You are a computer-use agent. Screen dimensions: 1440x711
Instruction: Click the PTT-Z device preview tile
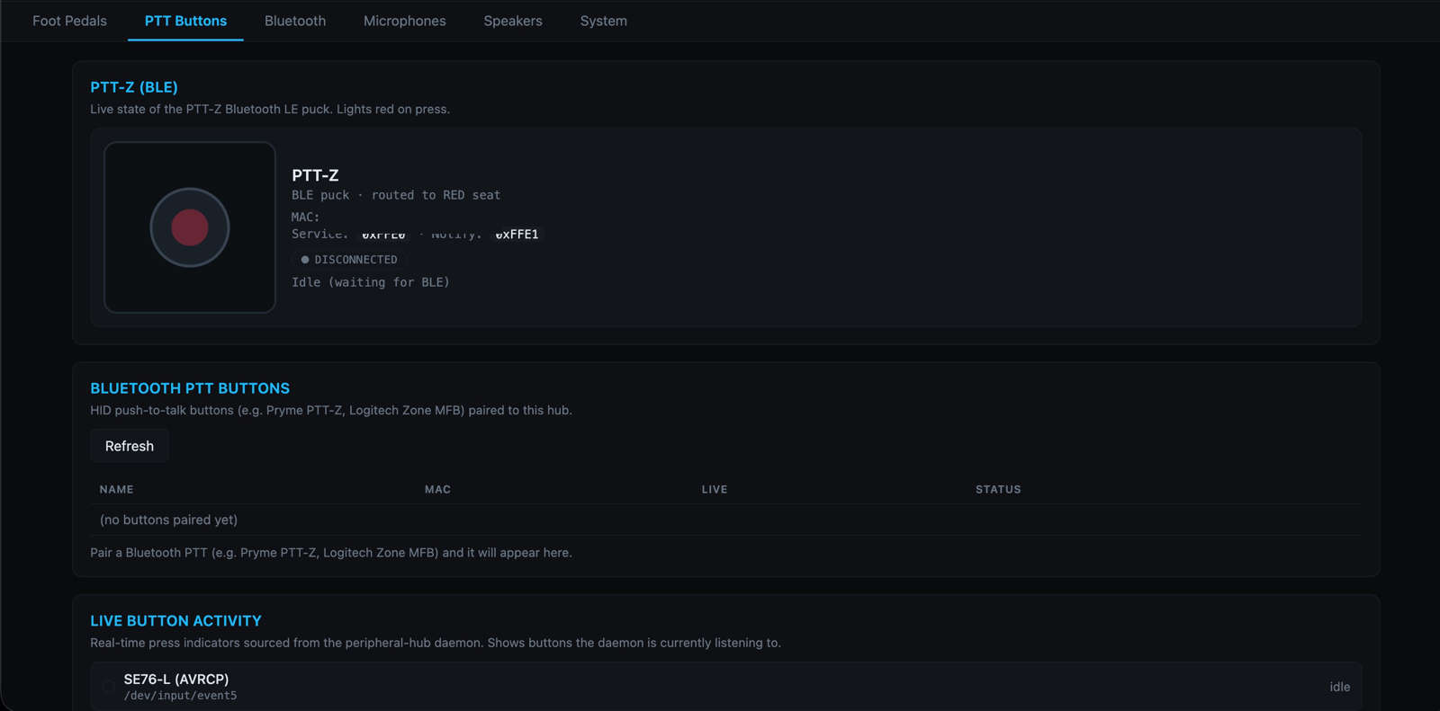[190, 227]
